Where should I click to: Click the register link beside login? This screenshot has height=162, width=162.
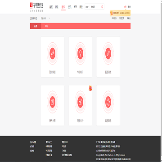click(x=129, y=7)
